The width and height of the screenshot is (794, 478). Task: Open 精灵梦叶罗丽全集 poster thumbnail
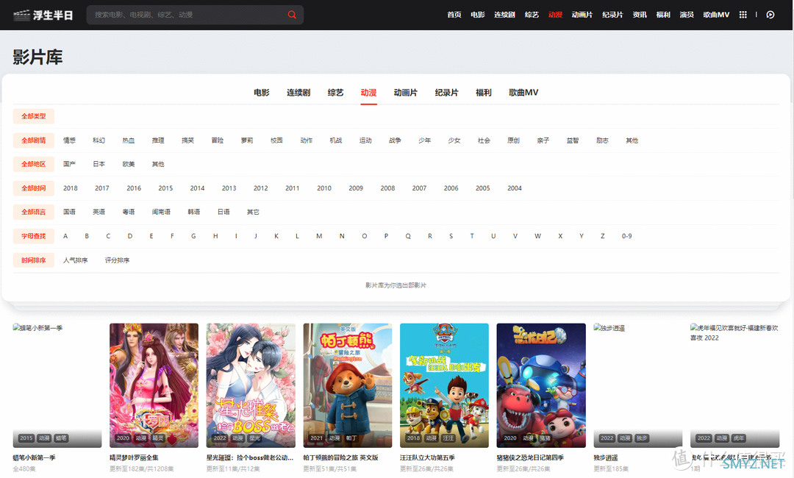tap(154, 385)
